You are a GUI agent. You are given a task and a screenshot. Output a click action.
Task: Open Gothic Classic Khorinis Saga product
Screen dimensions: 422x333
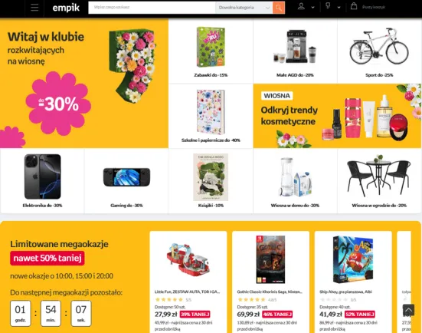pos(270,282)
